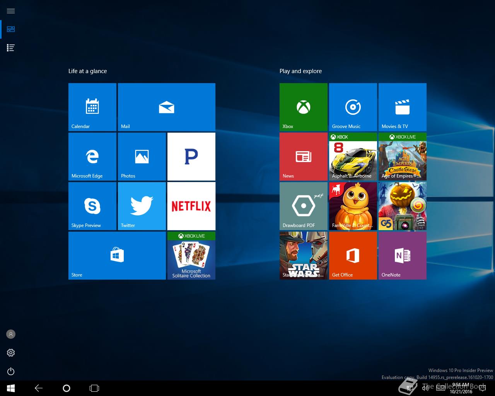Open Settings from the gear icon
Screen dimensions: 495x396
[x=11, y=353]
